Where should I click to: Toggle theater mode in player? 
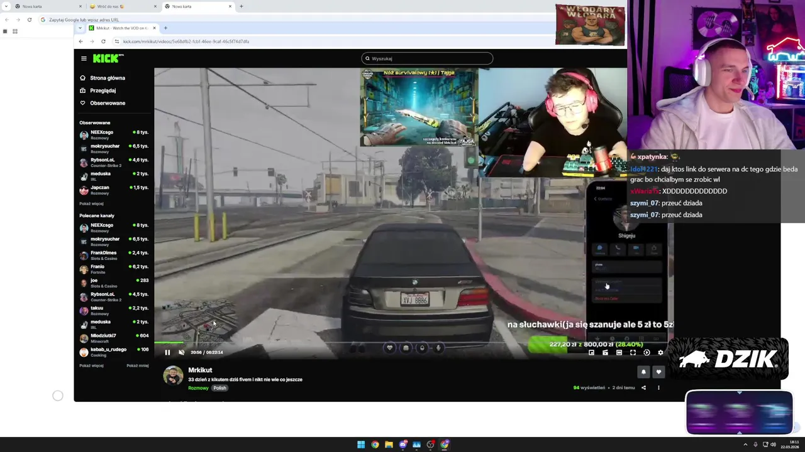[x=619, y=353]
